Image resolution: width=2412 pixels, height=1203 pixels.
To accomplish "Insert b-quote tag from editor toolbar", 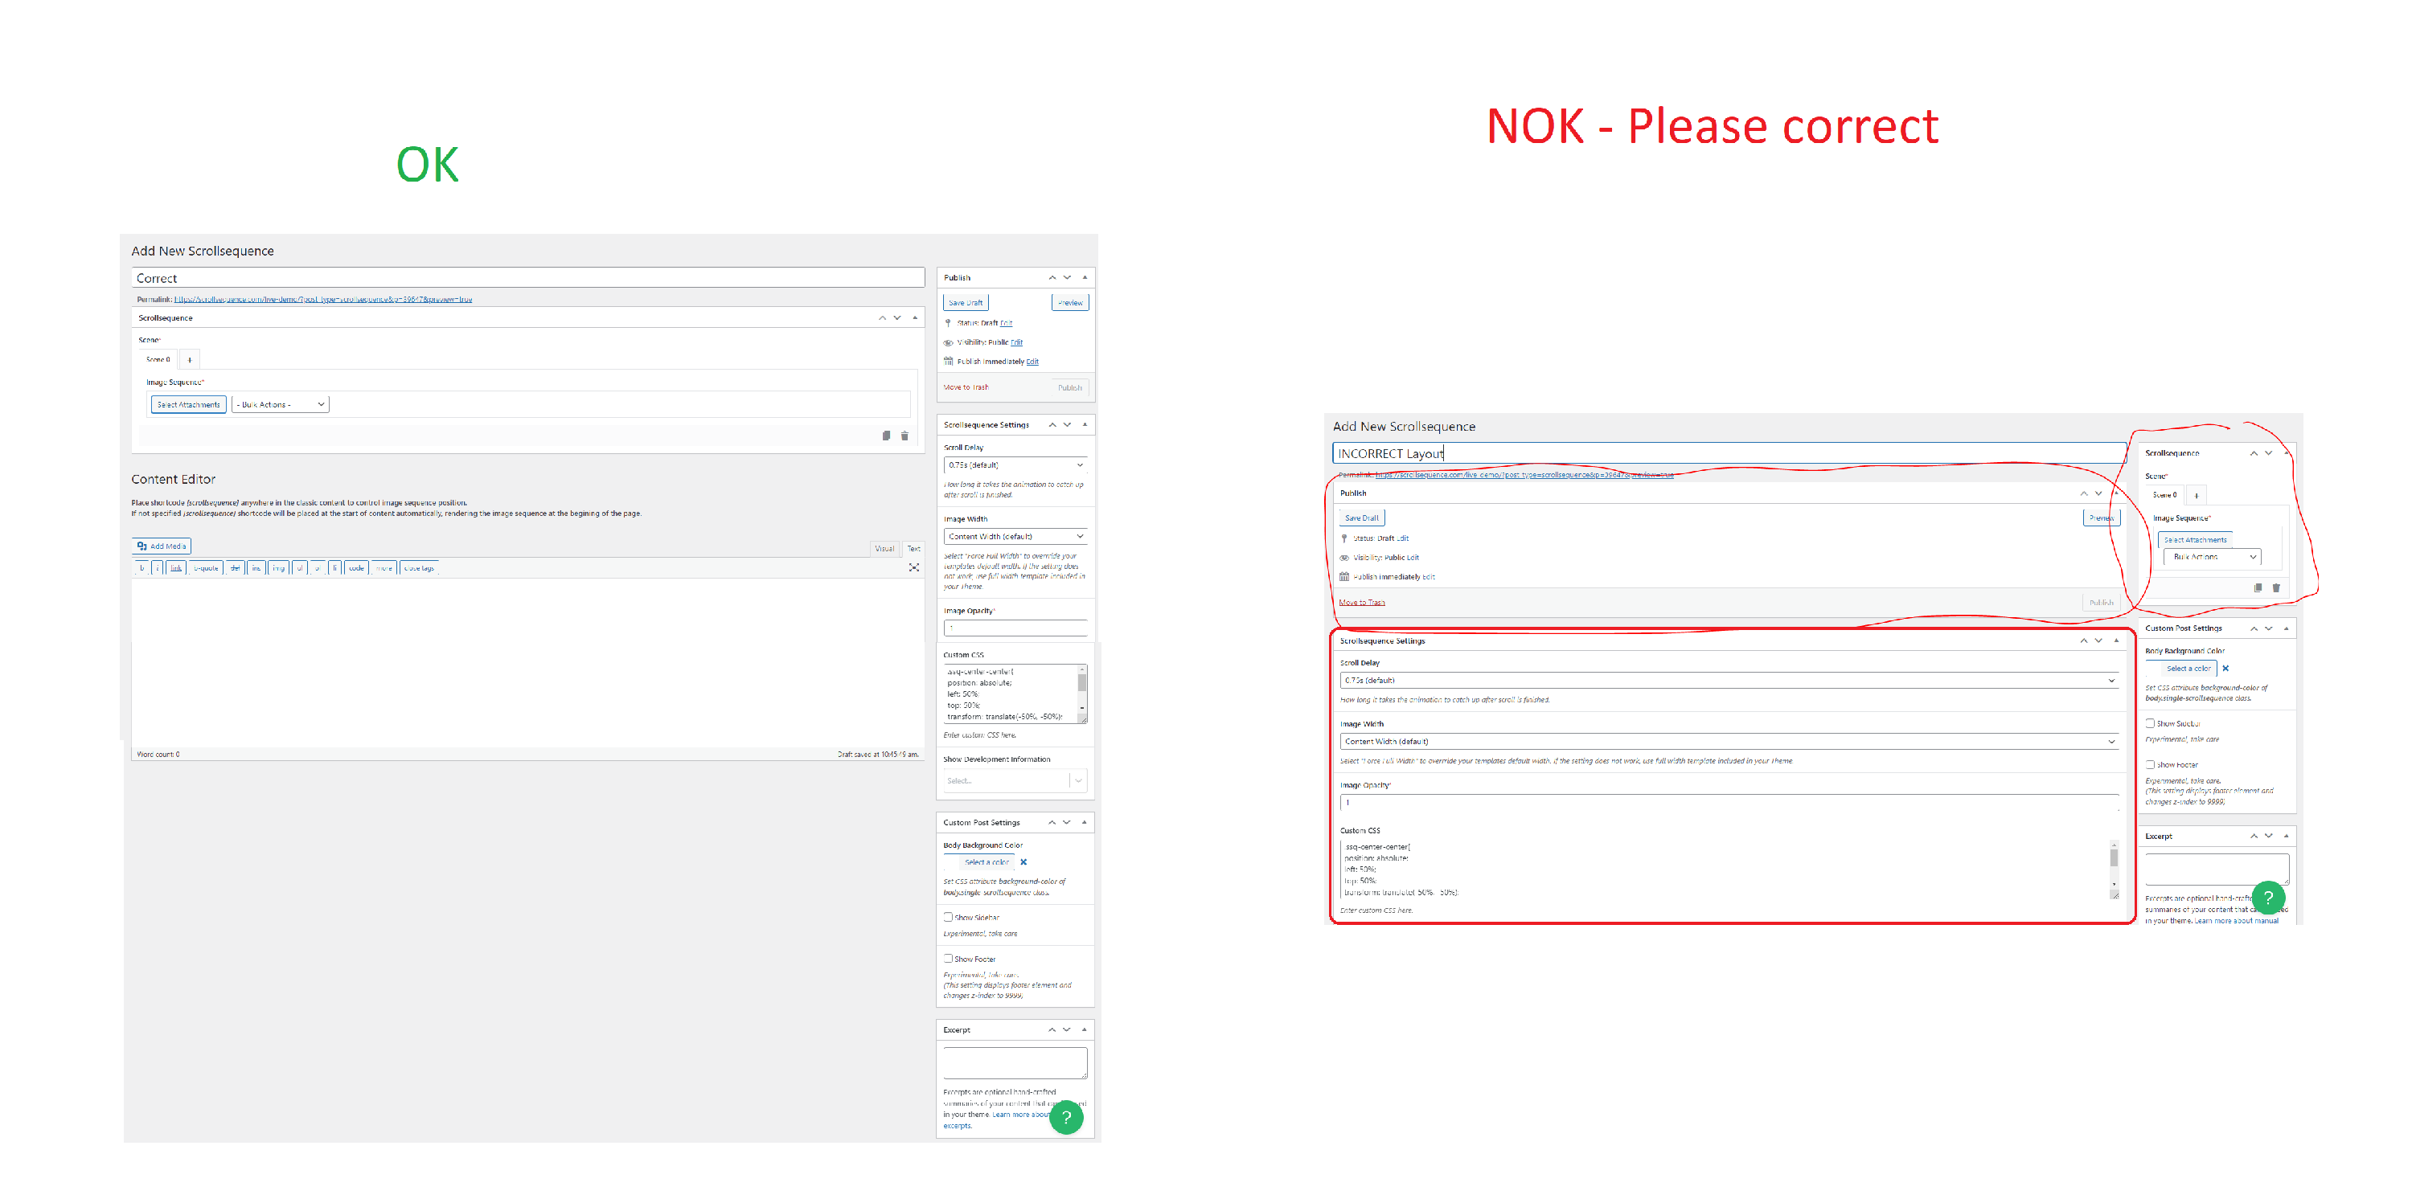I will tap(205, 568).
